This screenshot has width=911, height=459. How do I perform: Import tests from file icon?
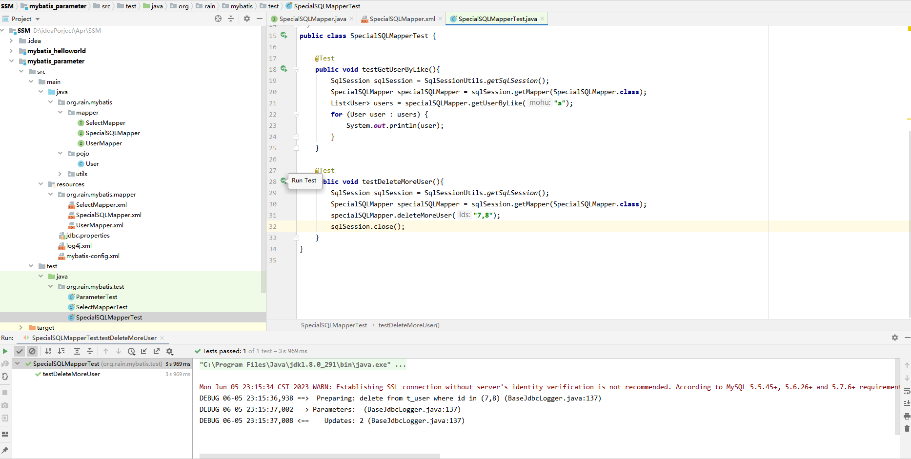(x=144, y=351)
